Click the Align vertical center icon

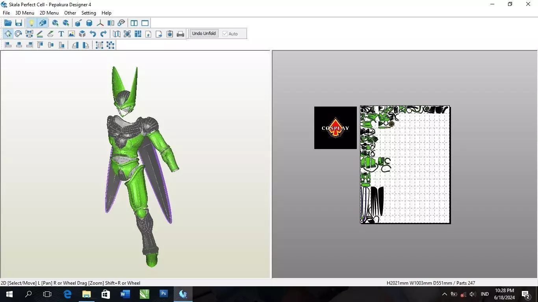(50, 45)
